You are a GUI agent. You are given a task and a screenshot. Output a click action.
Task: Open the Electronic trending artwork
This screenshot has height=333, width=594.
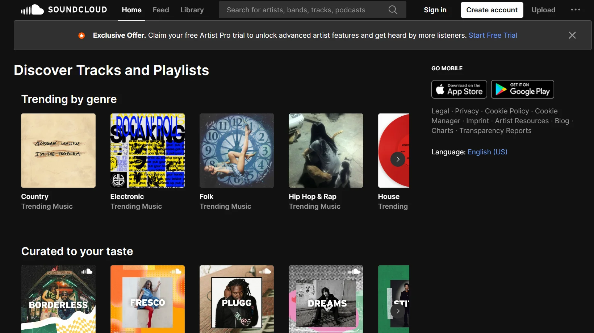point(147,151)
